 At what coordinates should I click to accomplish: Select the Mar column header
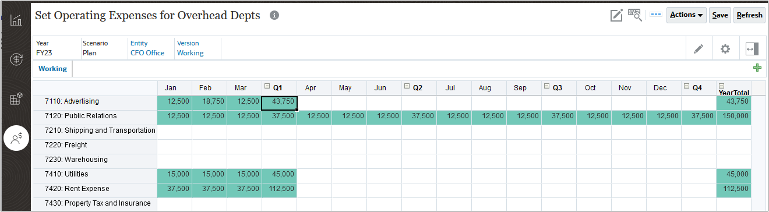244,88
